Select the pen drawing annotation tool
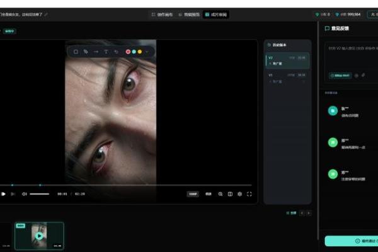The image size is (378, 252). point(86,52)
